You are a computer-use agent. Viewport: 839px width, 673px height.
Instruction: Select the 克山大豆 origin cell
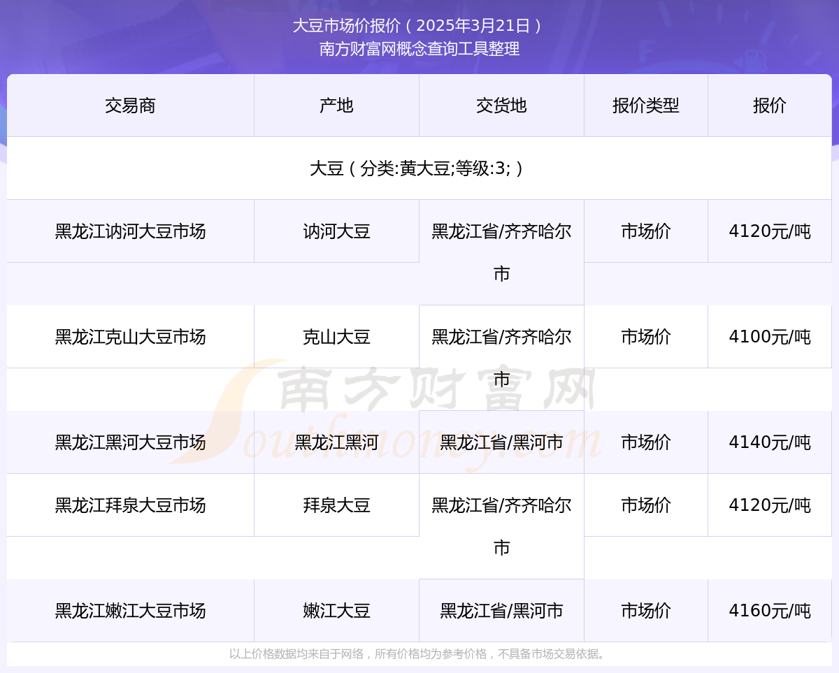pyautogui.click(x=337, y=337)
